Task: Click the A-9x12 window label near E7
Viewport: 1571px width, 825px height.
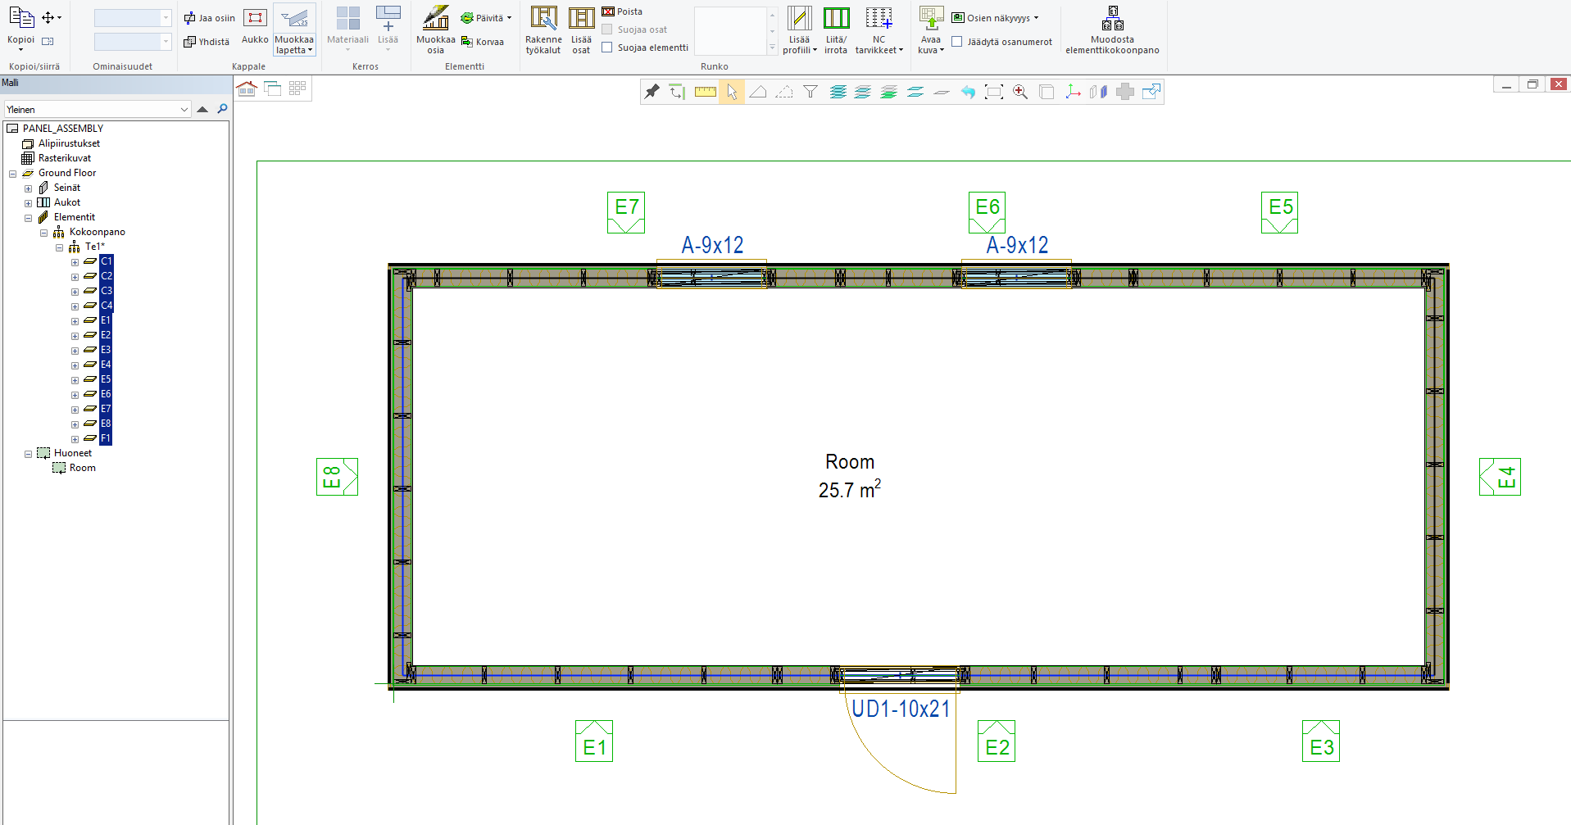Action: tap(712, 245)
